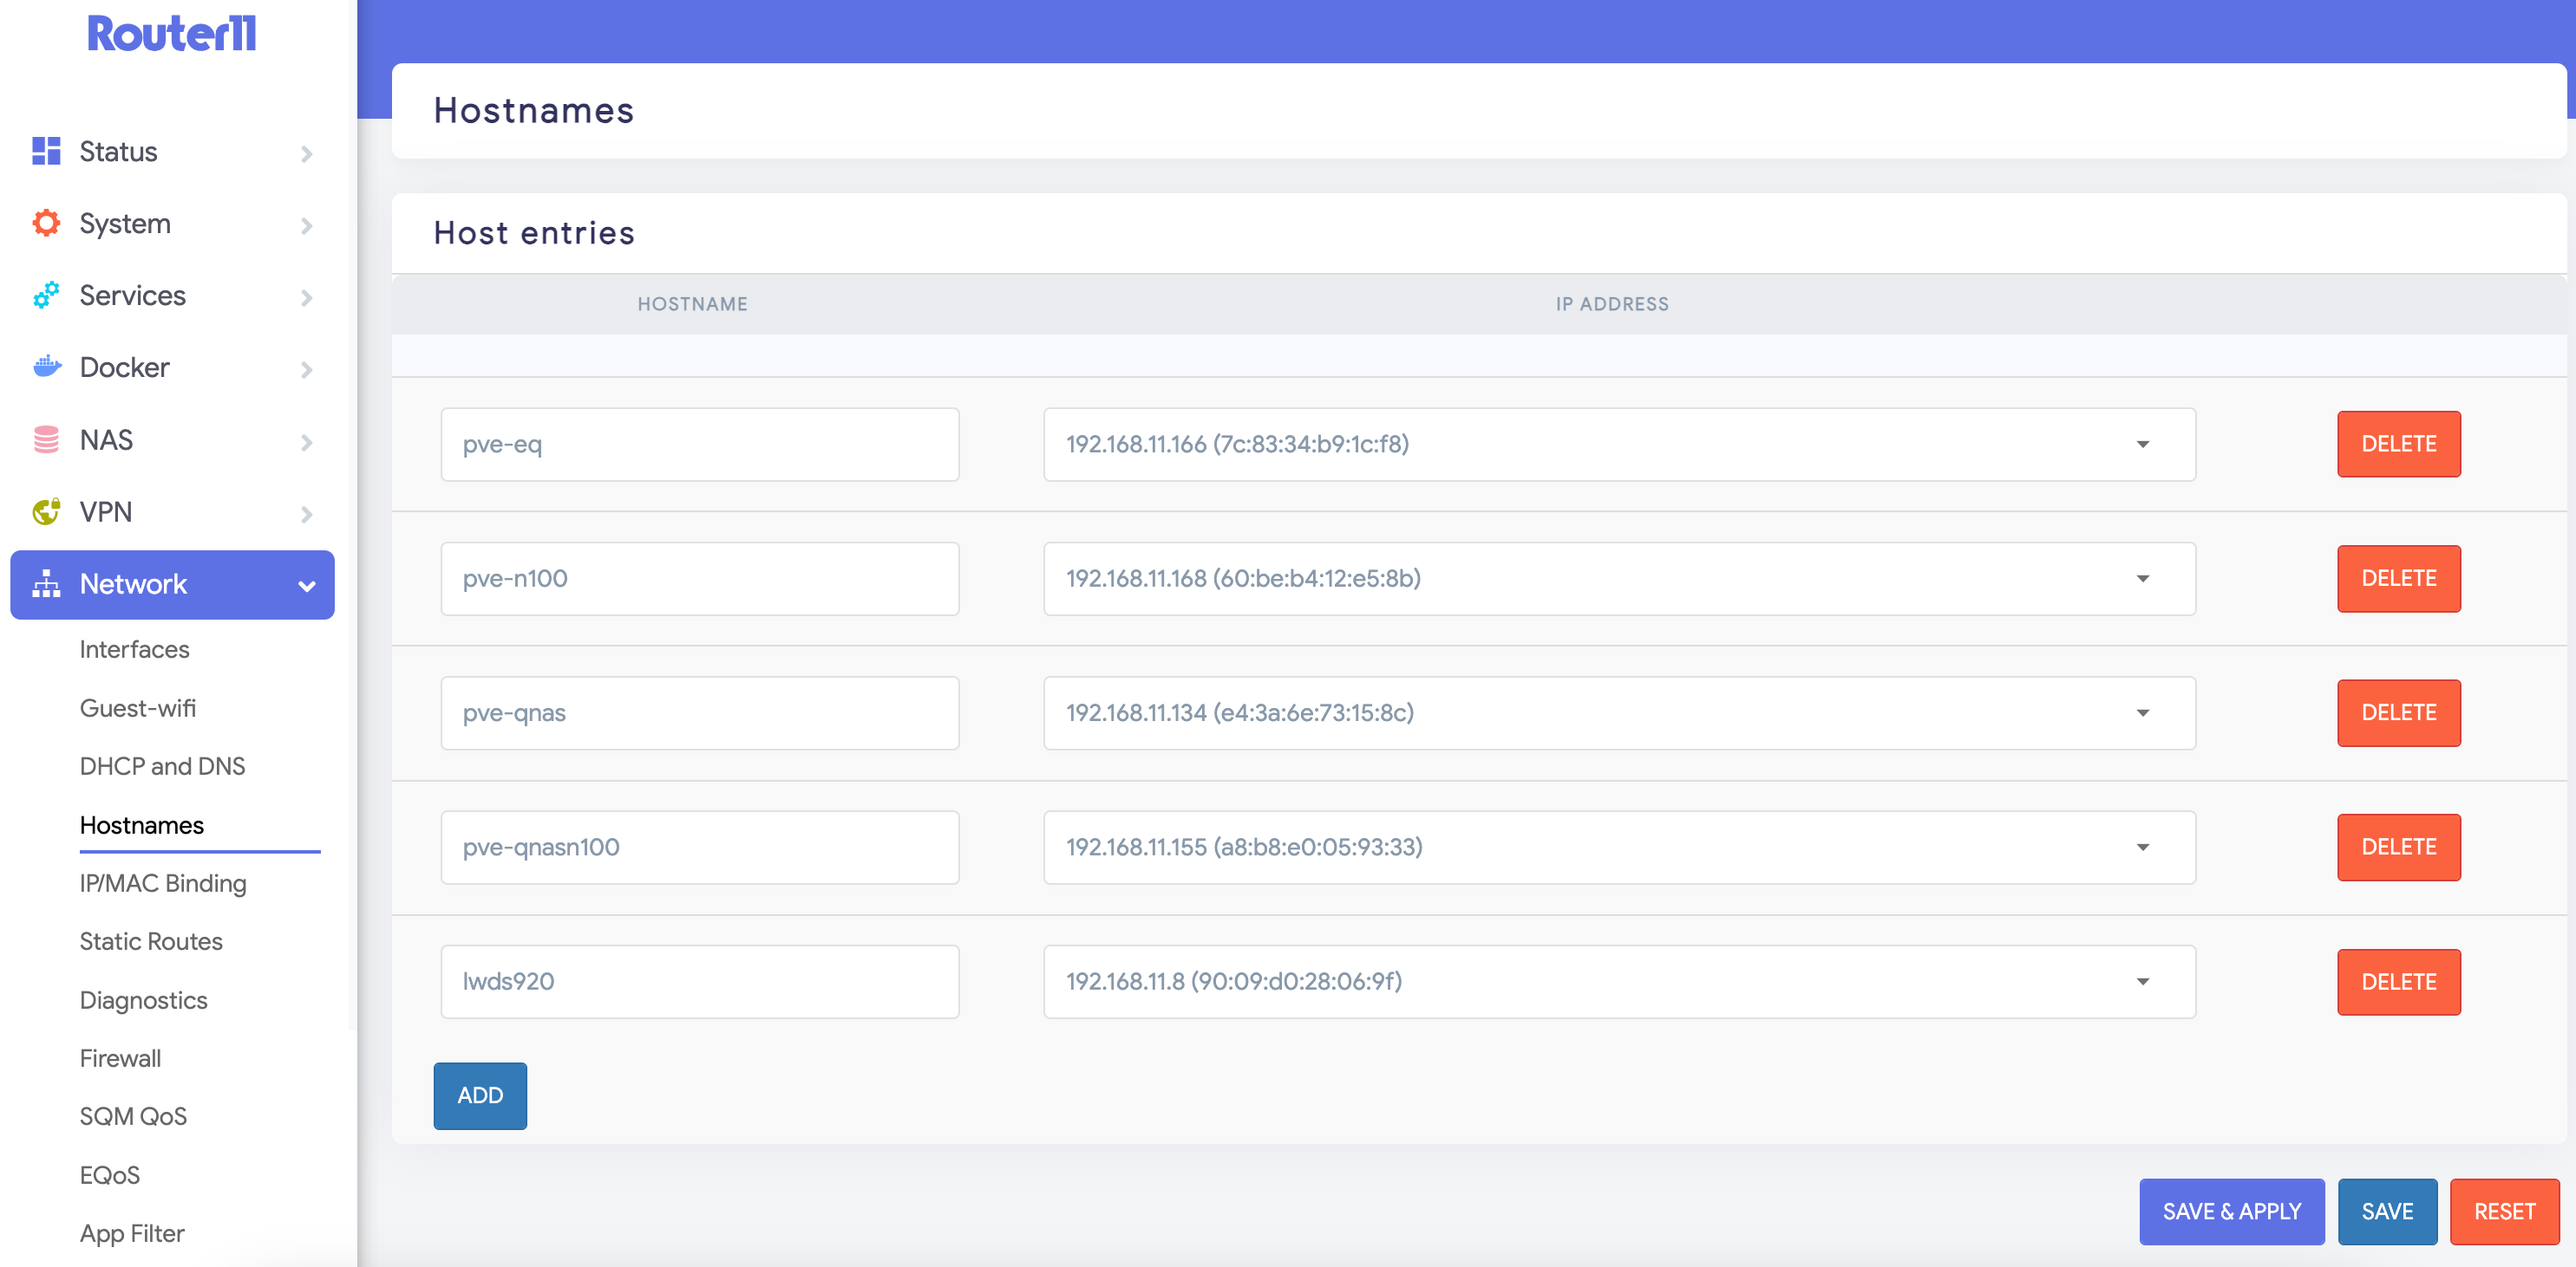Delete the pve-n100 host entry
The width and height of the screenshot is (2576, 1267).
[x=2398, y=579]
